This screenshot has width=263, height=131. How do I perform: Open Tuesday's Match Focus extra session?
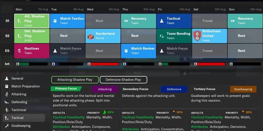coord(68,51)
